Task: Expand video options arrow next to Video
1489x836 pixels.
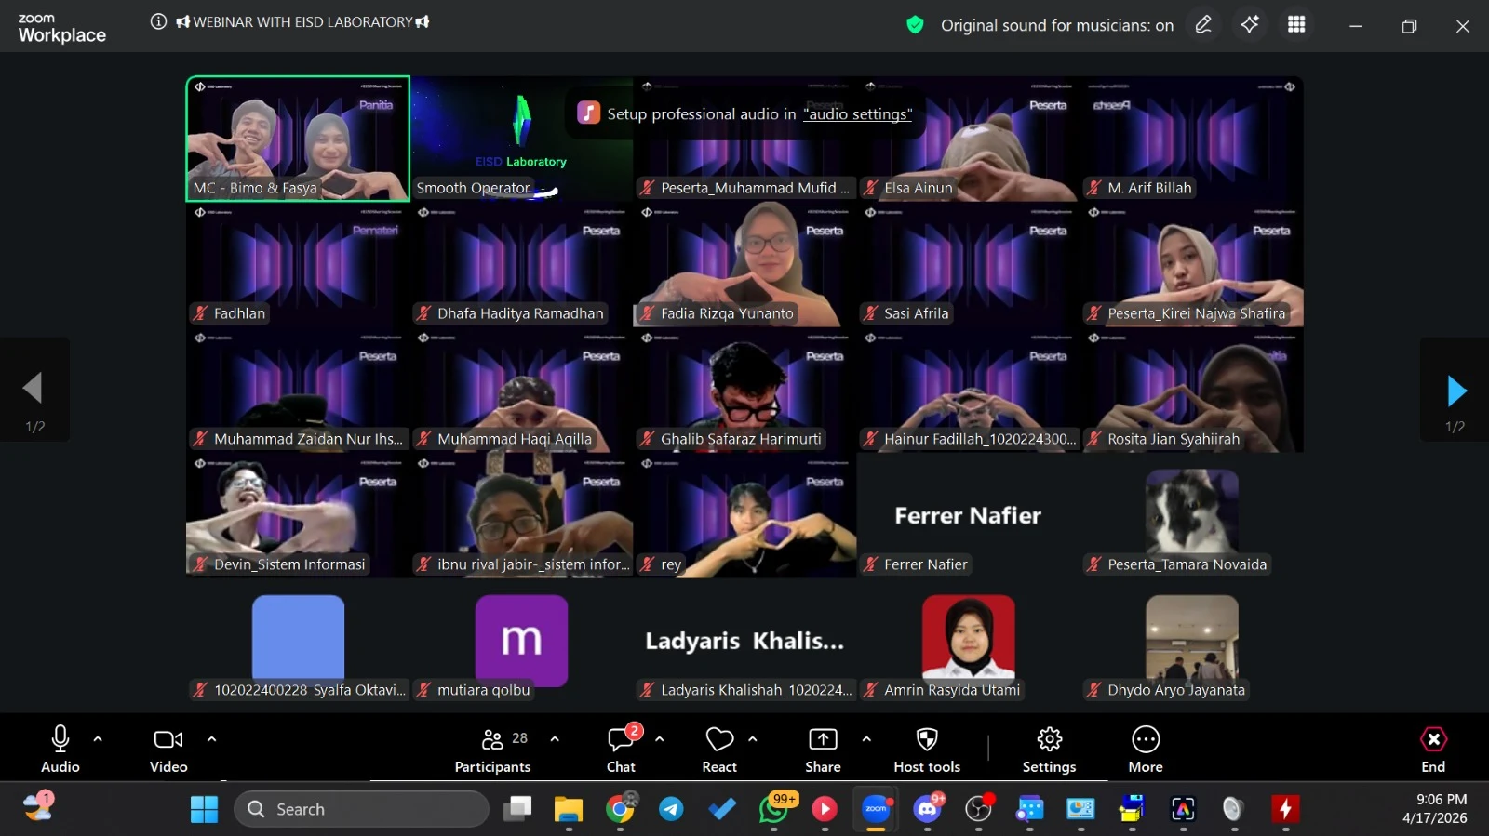Action: (x=211, y=739)
